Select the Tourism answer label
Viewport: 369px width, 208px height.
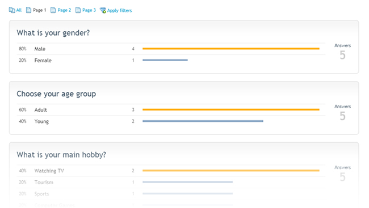[x=44, y=182]
